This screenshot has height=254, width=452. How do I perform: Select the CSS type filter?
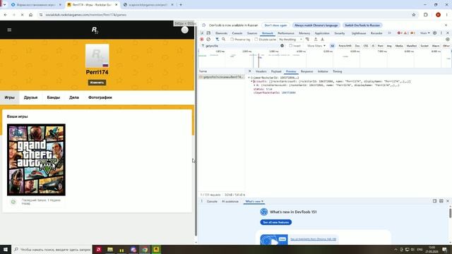coord(366,46)
